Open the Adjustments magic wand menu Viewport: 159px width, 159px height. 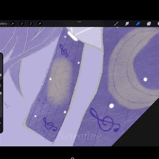click(x=22, y=24)
